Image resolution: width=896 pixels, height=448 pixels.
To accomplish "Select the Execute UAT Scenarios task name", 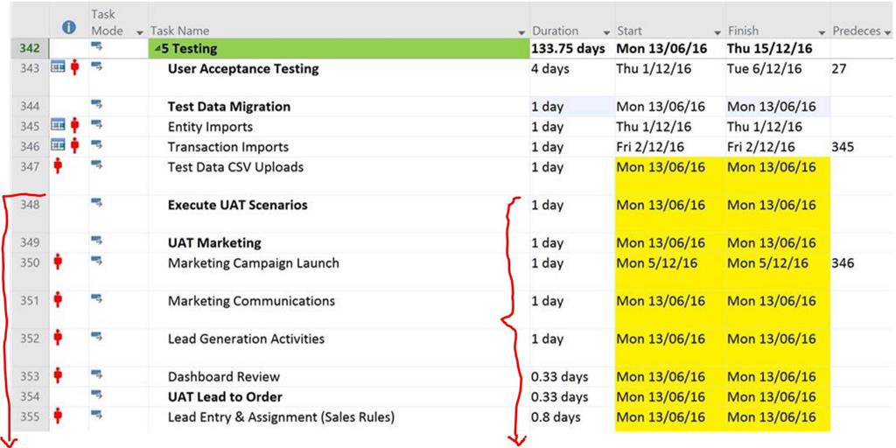I will click(x=238, y=205).
